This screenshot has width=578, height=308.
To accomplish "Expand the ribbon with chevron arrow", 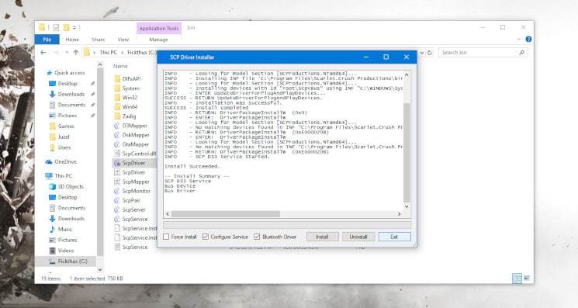I will pos(519,39).
